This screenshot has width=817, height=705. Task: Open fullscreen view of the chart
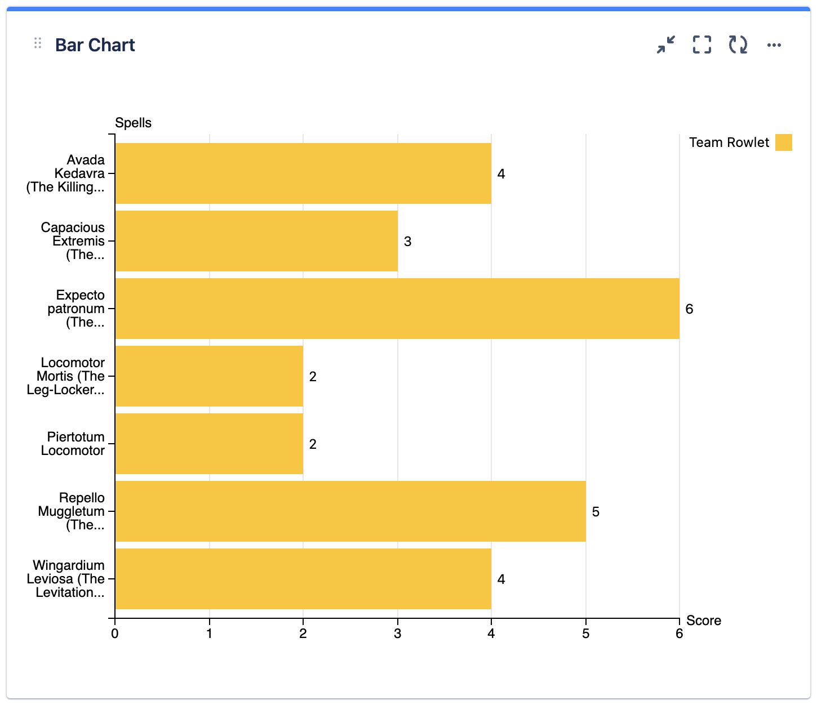[701, 45]
